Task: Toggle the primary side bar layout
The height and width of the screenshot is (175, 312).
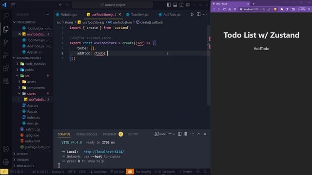Action: 169,5
